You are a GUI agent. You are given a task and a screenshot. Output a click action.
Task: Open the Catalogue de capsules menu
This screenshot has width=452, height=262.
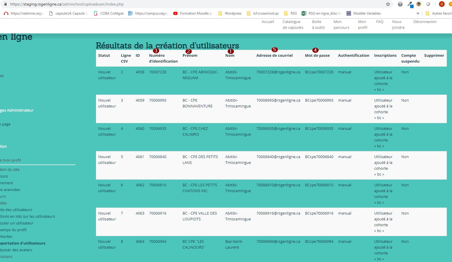click(293, 25)
